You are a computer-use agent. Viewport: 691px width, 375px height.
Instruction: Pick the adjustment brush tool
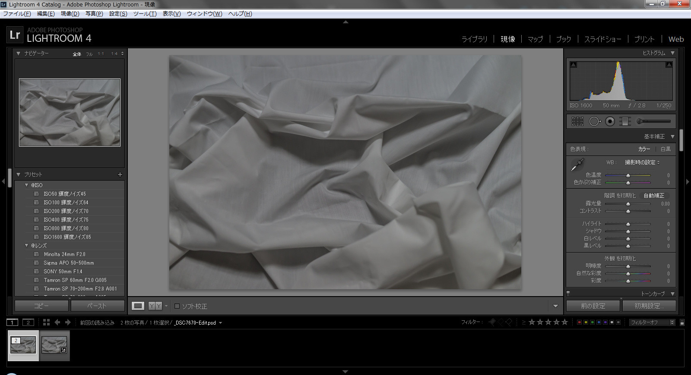pos(653,122)
